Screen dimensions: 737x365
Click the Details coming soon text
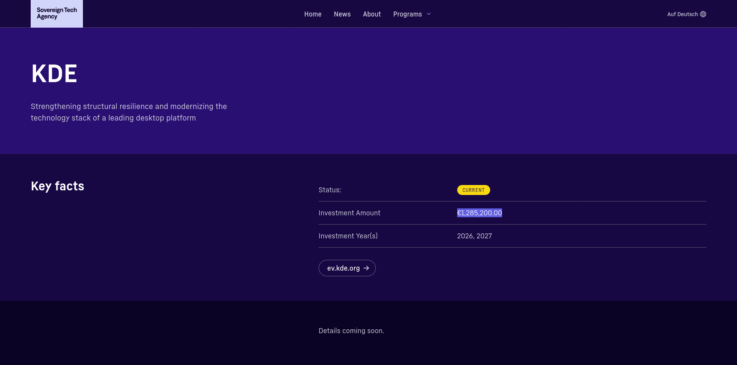tap(351, 331)
